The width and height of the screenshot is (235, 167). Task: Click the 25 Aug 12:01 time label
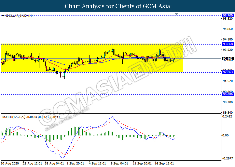pos(32,163)
